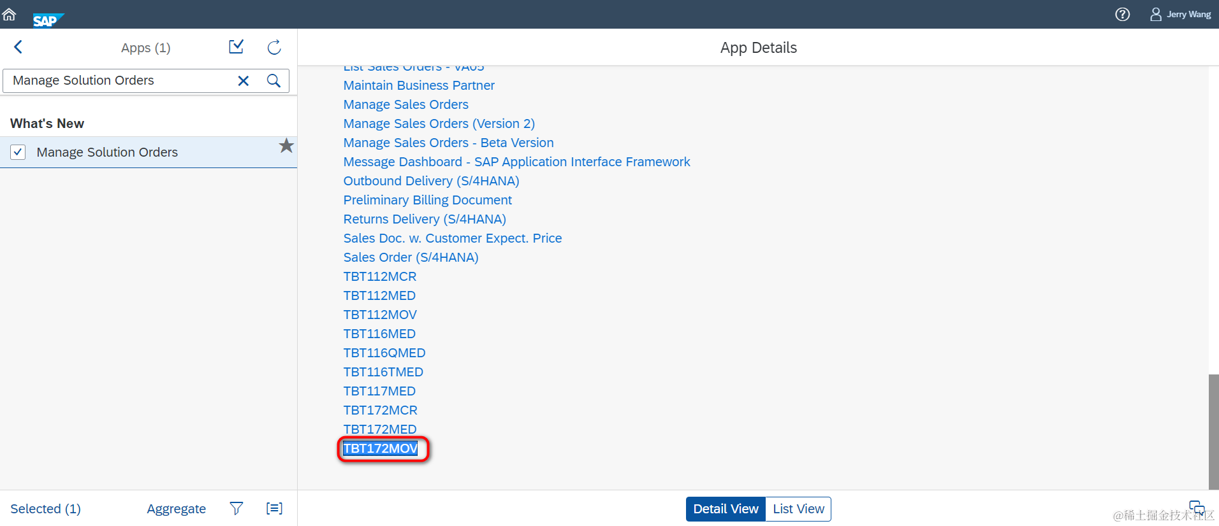Viewport: 1219px width, 526px height.
Task: Click the TBT116TMED link
Action: [383, 372]
